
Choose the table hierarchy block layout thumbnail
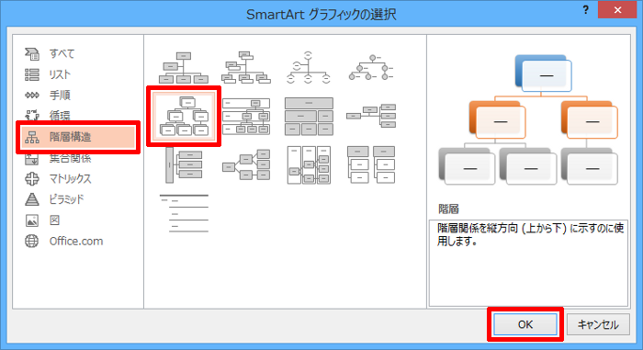309,117
